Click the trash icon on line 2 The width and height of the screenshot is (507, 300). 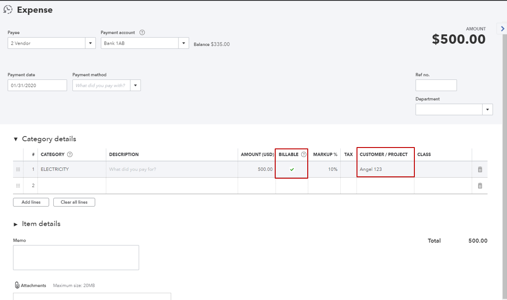pyautogui.click(x=480, y=185)
